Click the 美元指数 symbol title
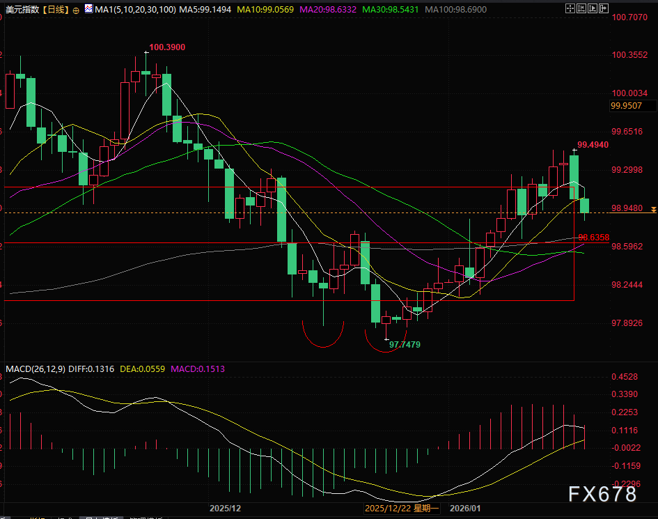Viewport: 658px width, 519px height. (x=21, y=10)
